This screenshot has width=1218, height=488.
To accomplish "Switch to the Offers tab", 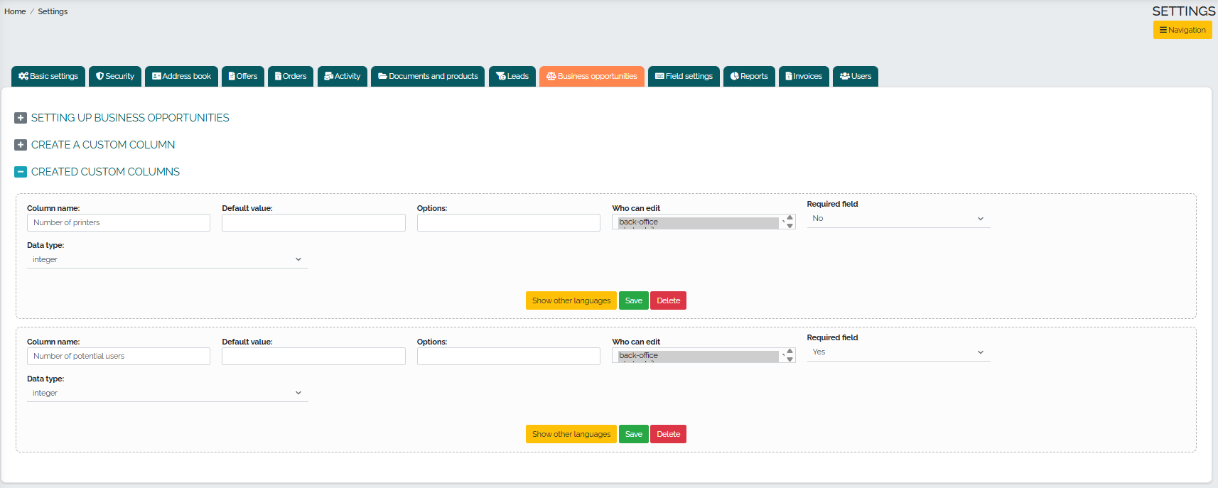I will tap(243, 76).
